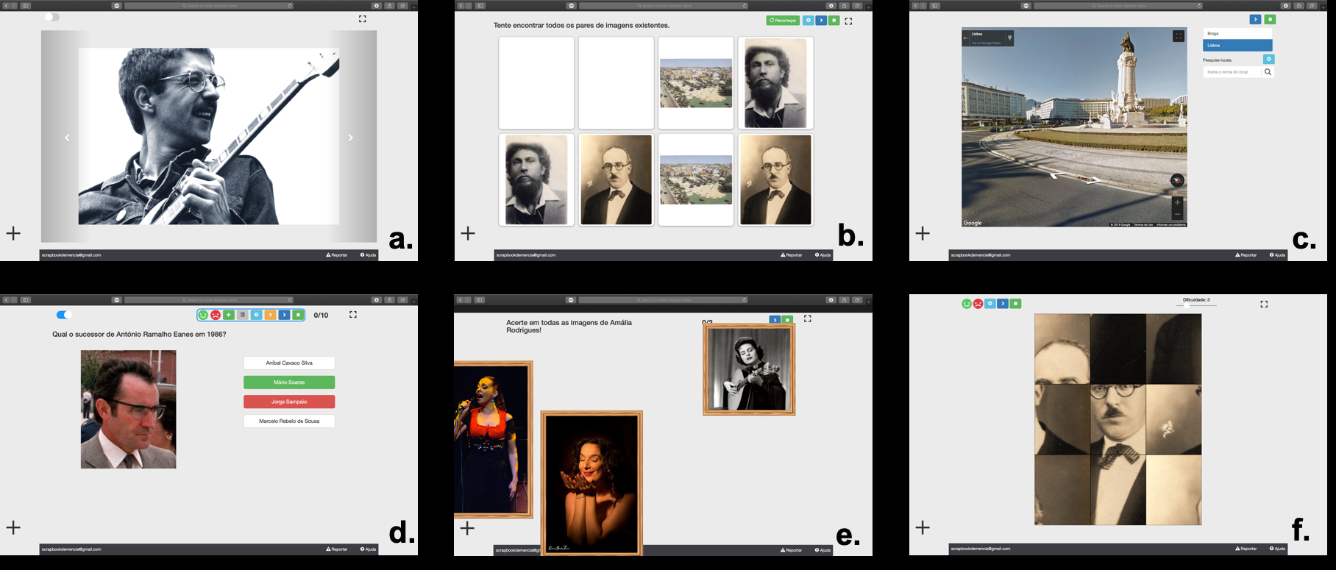
Task: Choose answer Marcelo Rebelo de Sousa
Action: 289,421
